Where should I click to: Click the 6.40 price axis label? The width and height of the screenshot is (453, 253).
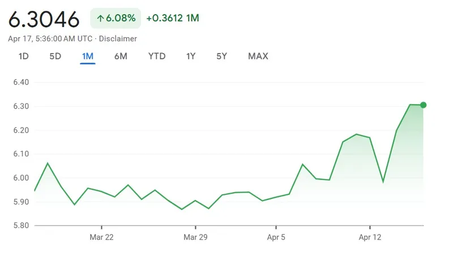pyautogui.click(x=20, y=82)
